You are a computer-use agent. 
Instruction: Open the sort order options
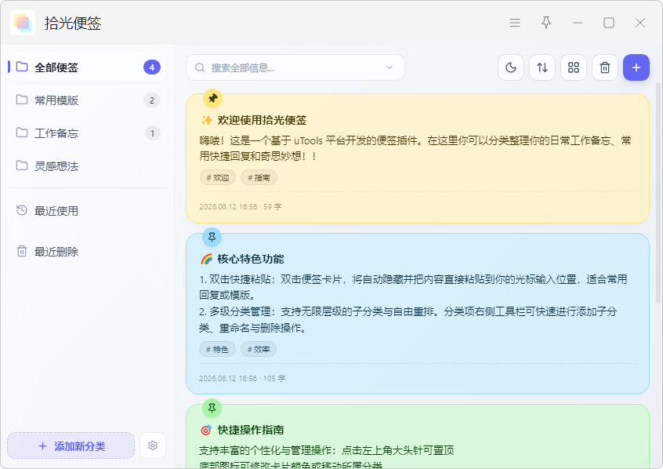[542, 67]
